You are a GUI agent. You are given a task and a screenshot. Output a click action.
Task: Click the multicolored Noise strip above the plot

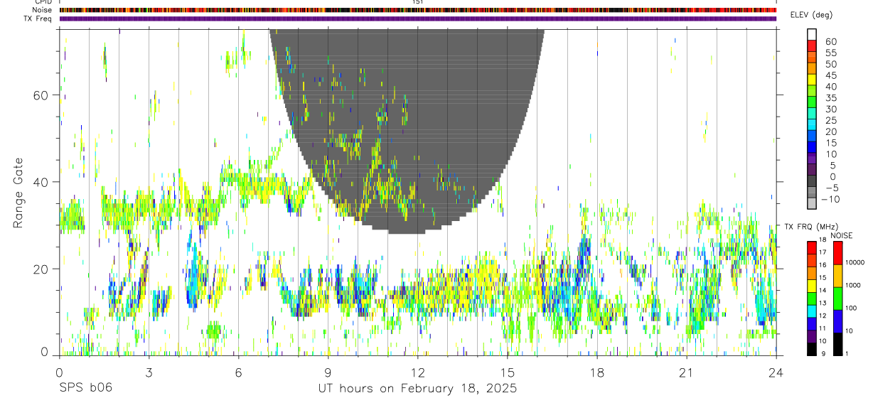(418, 10)
